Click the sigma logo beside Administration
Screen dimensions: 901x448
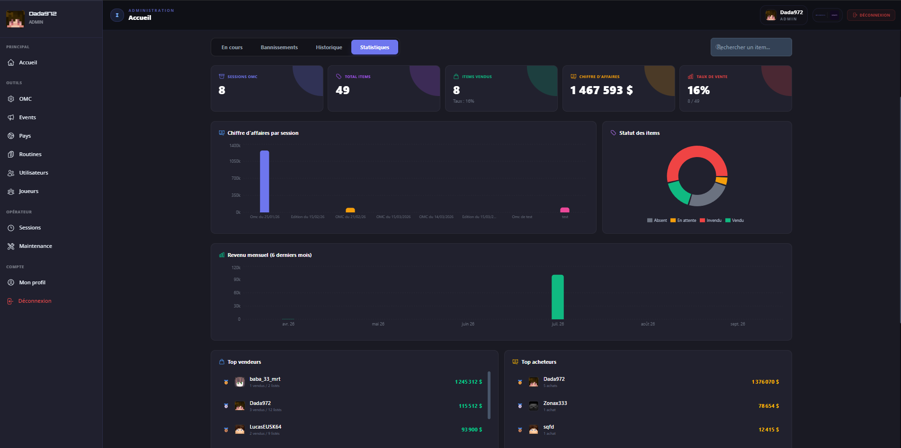117,15
